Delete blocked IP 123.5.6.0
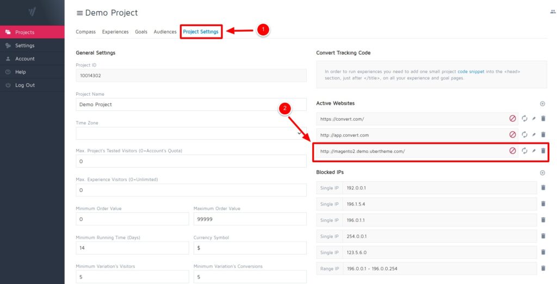 (543, 252)
